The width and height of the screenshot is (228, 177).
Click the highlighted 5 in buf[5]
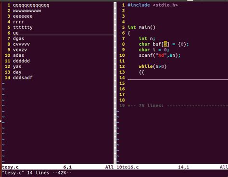[165, 44]
